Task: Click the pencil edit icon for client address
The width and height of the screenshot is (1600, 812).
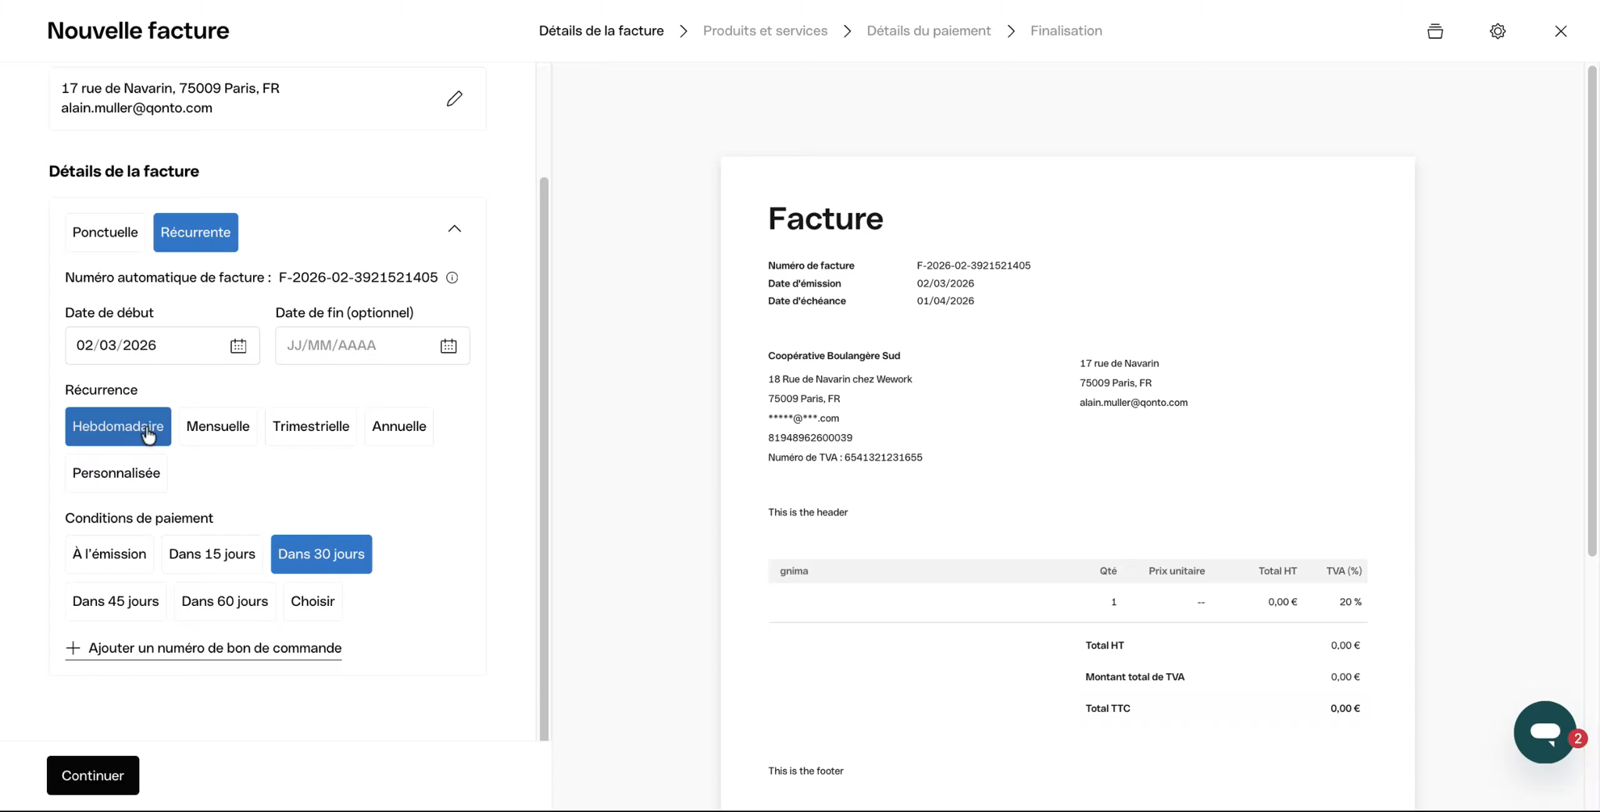Action: coord(454,98)
